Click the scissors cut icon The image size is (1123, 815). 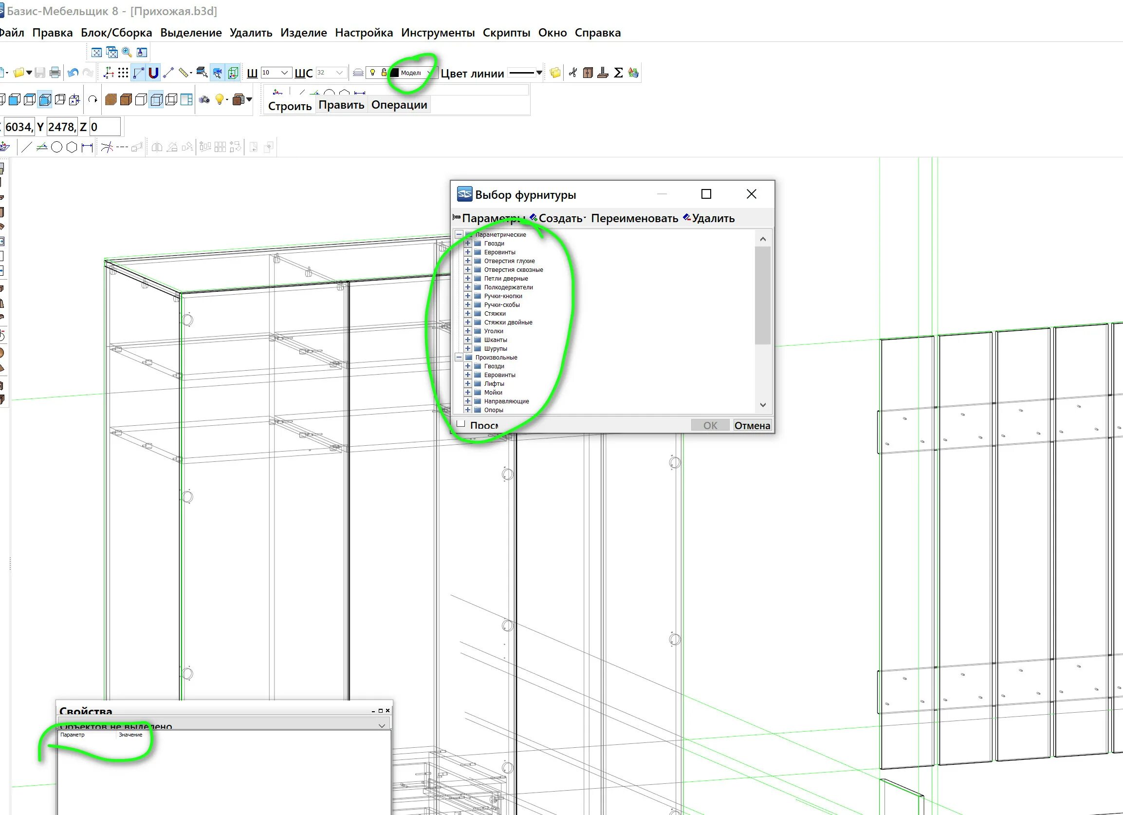click(x=573, y=73)
